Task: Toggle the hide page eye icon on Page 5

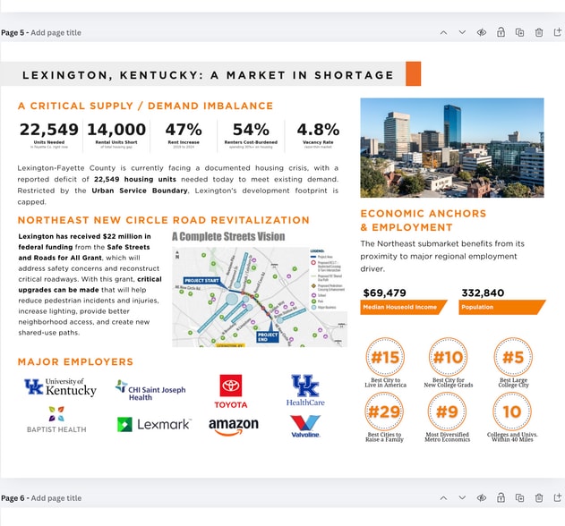Action: (x=481, y=32)
